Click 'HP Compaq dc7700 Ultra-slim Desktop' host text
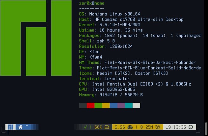Image resolution: width=208 pixels, height=136 pixels. 139,19
